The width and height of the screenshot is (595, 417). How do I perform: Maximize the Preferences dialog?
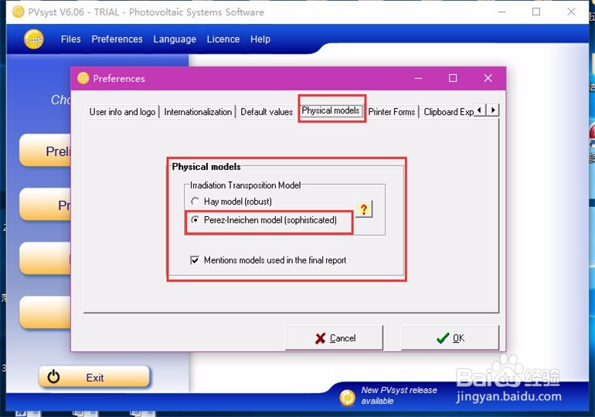pos(453,78)
